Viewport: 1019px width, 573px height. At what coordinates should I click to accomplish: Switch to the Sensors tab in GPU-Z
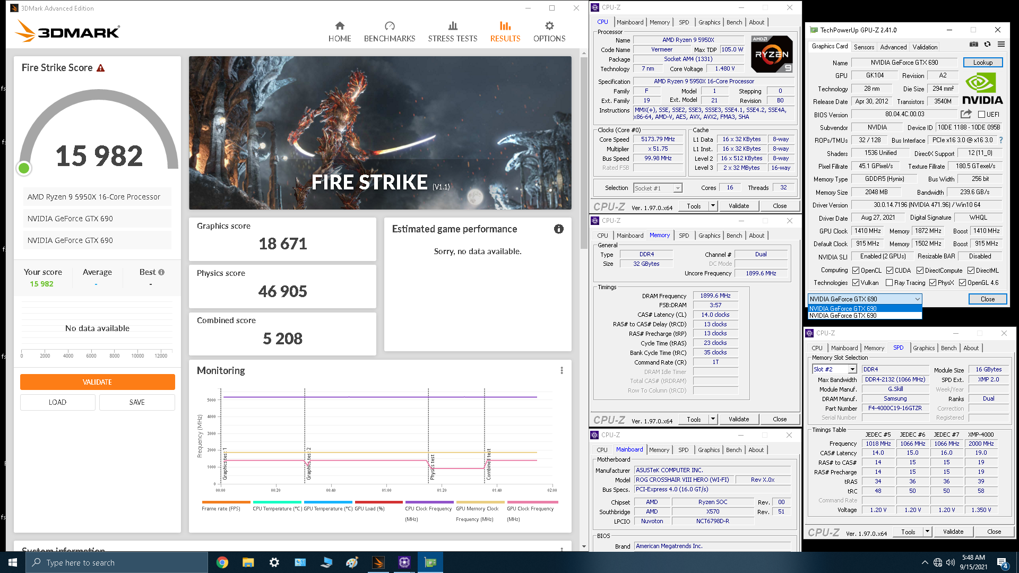[863, 47]
